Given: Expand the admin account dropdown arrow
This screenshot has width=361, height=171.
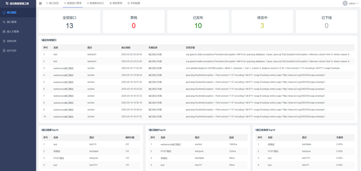Looking at the screenshot, I should point(357,4).
